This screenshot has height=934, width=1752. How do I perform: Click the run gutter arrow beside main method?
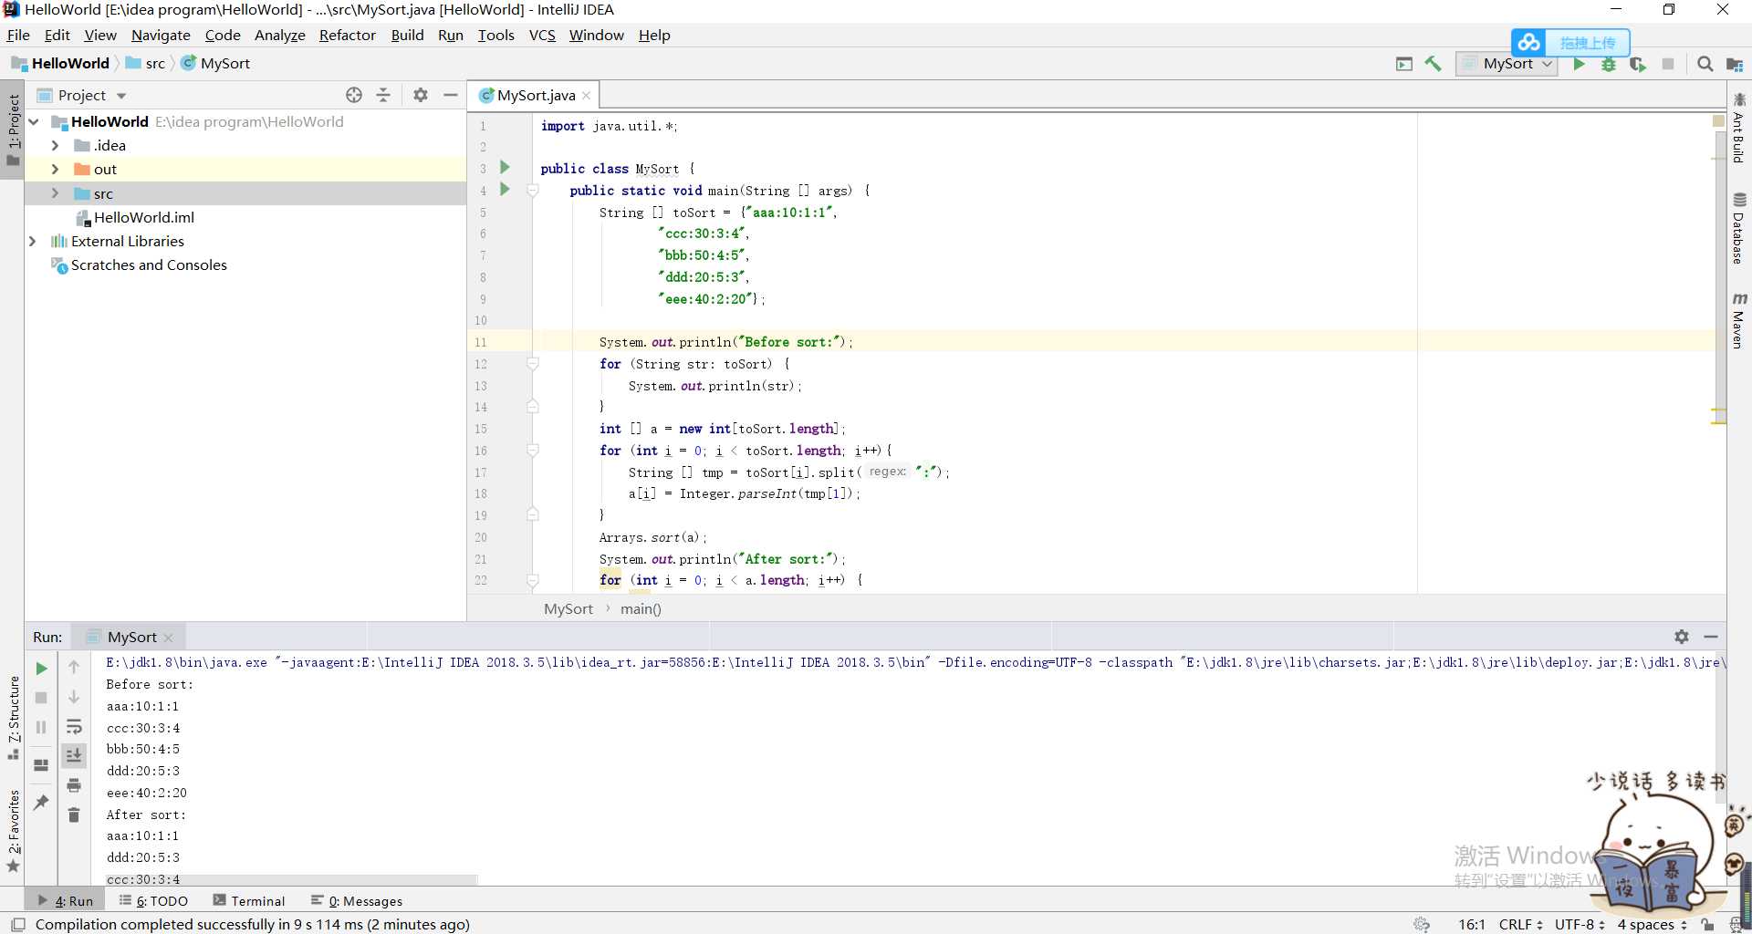click(505, 190)
